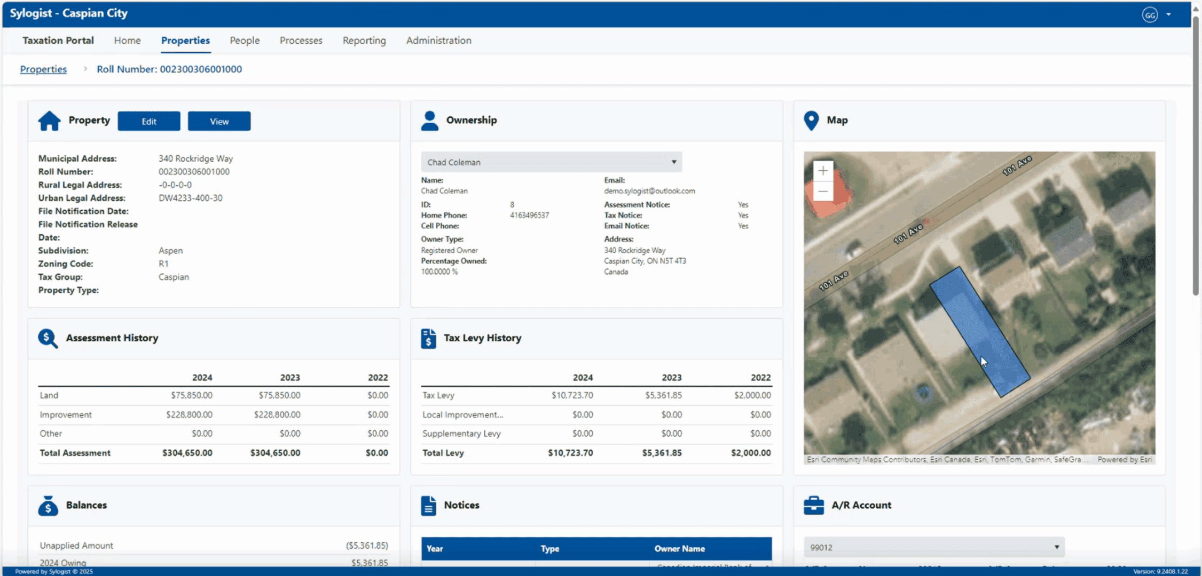Open the Reporting menu tab
Viewport: 1202px width, 576px height.
coord(364,41)
